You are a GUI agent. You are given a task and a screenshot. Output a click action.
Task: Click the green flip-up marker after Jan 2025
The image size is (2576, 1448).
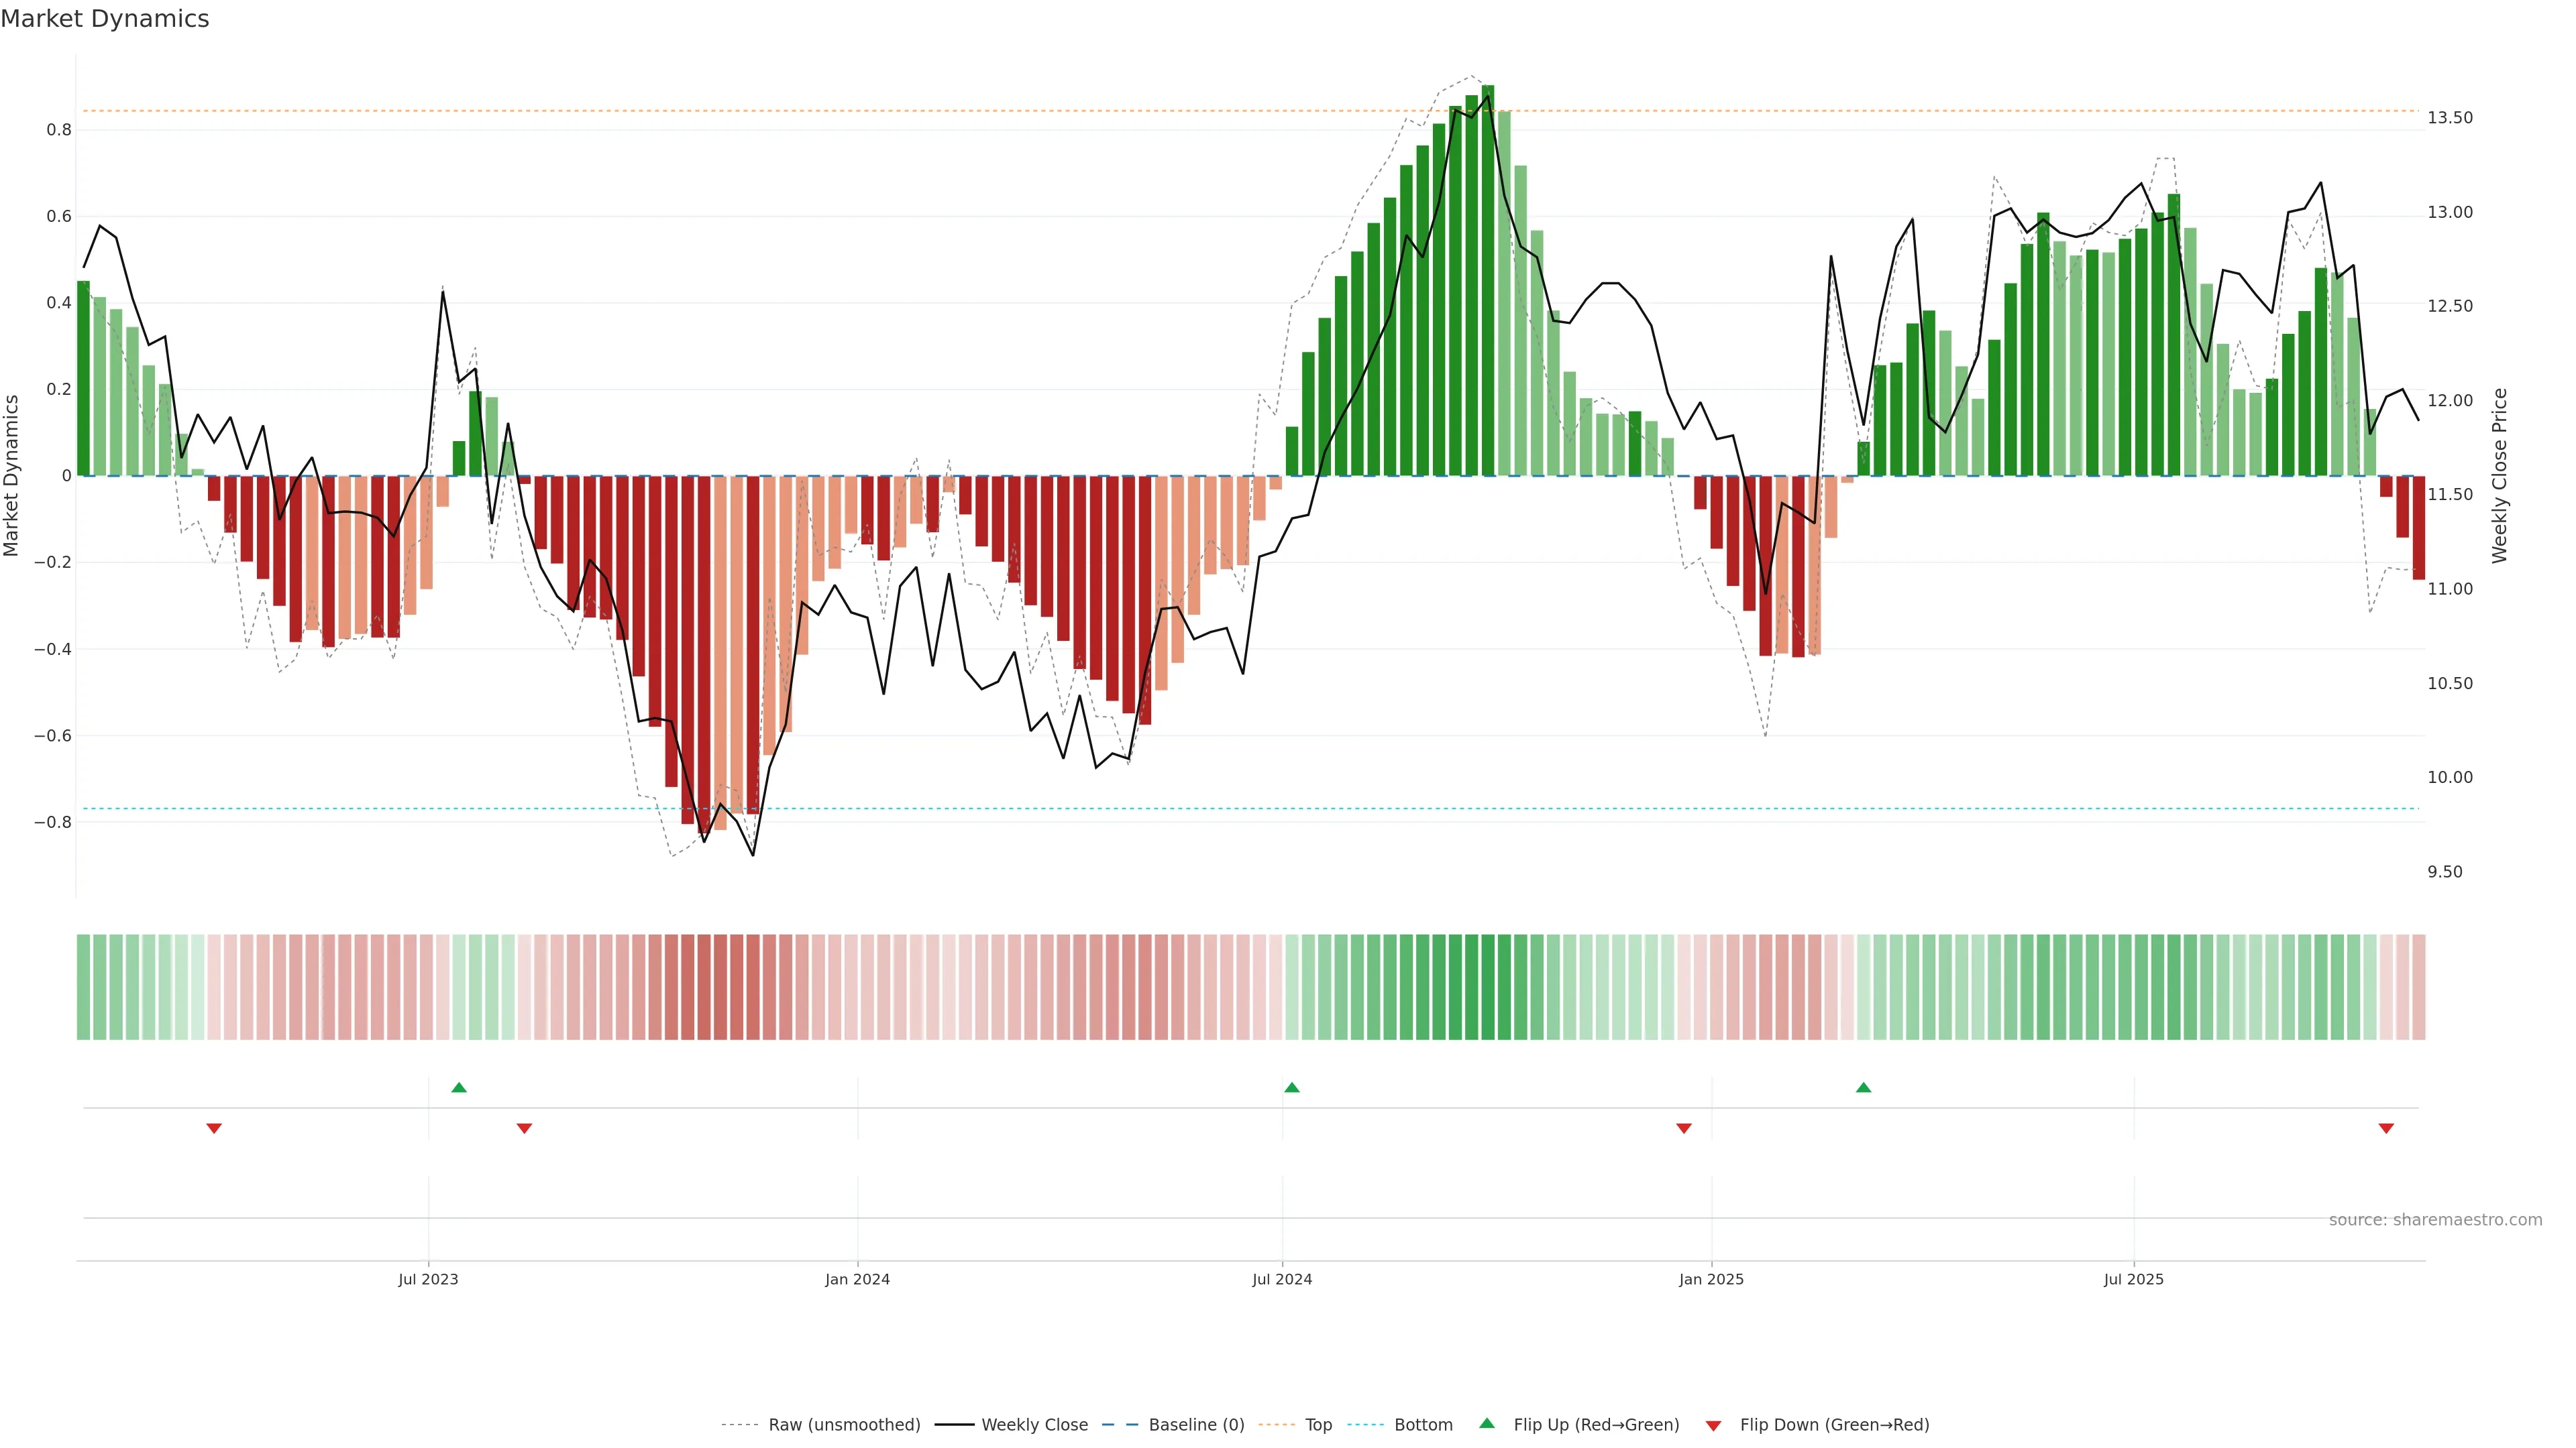(1863, 1087)
